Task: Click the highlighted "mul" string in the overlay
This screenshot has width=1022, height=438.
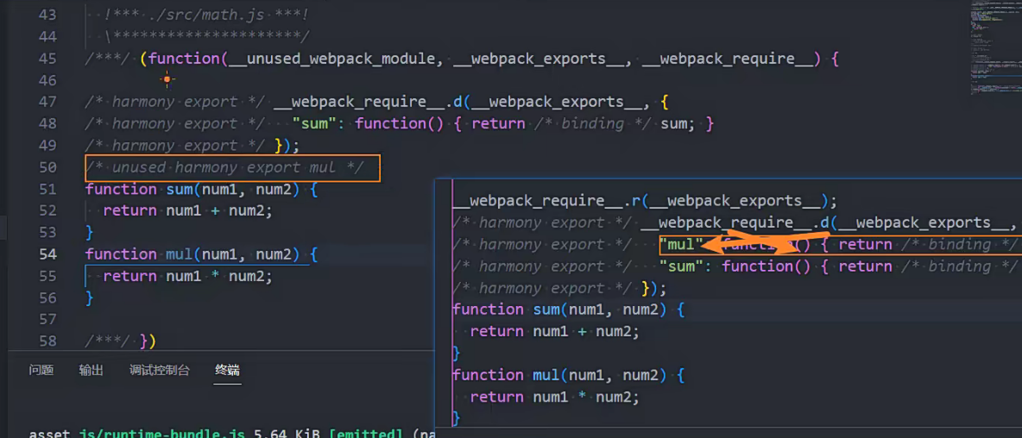Action: point(681,245)
